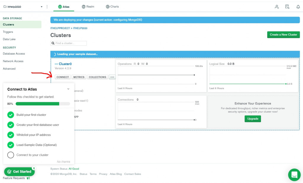Switch to the Realm tab
This screenshot has height=183, width=303.
pyautogui.click(x=88, y=7)
